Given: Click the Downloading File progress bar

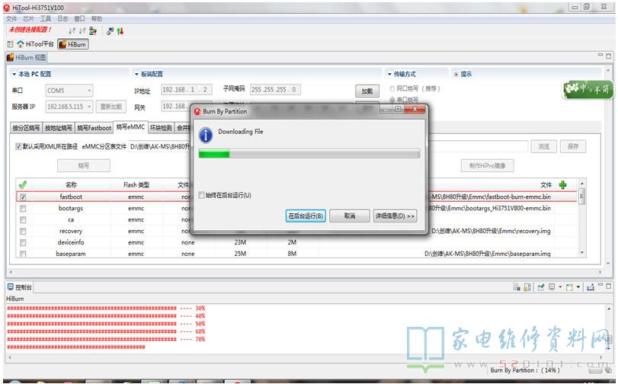Looking at the screenshot, I should (309, 154).
